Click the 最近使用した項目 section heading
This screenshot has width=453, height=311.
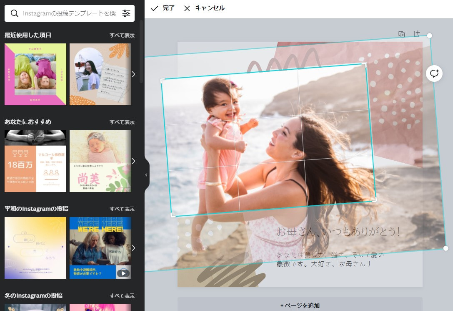(x=28, y=35)
